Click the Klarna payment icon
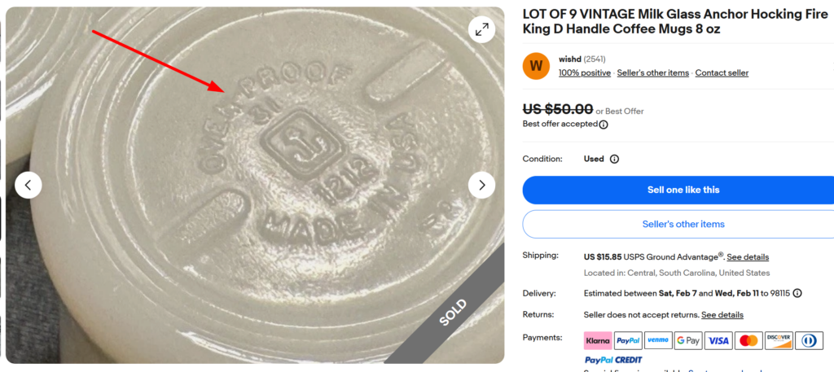 coord(598,340)
